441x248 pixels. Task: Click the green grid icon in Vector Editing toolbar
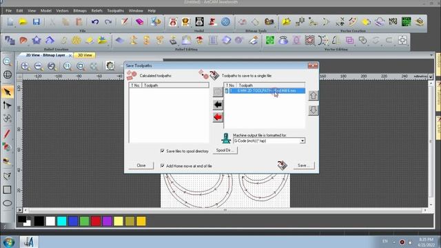pos(270,40)
